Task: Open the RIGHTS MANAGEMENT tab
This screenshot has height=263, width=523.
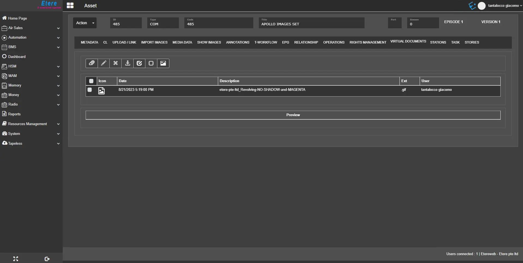Action: point(368,42)
